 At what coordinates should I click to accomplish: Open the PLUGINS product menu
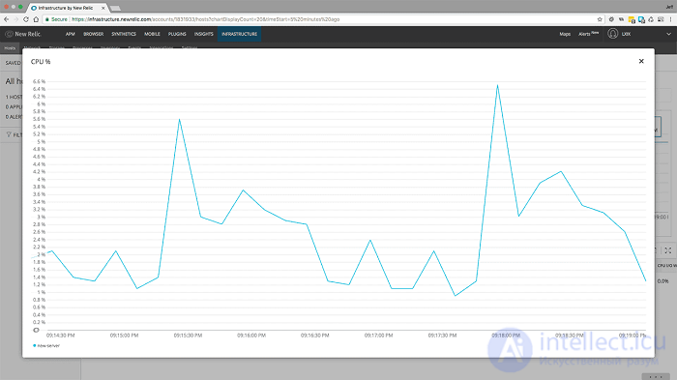[177, 34]
